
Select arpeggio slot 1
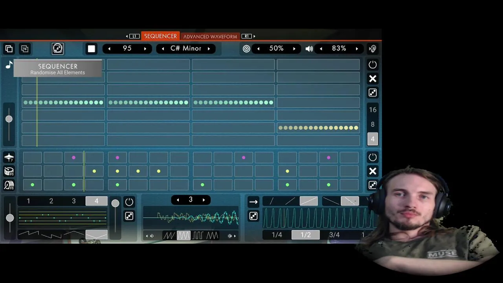(x=28, y=201)
